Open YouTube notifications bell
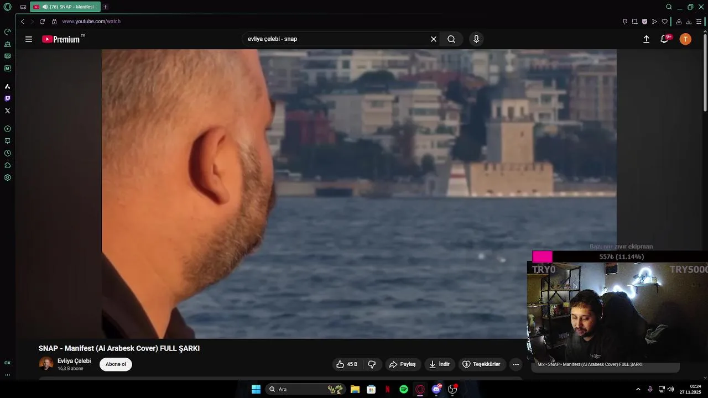The height and width of the screenshot is (398, 708). click(x=664, y=39)
